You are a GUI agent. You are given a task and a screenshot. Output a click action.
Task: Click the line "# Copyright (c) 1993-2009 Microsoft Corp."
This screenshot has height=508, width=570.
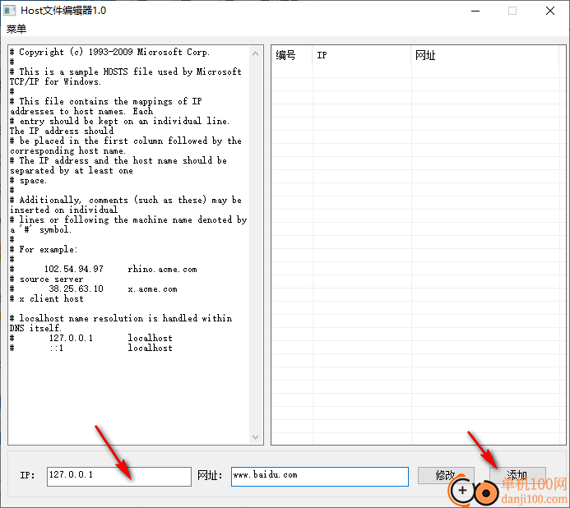109,52
